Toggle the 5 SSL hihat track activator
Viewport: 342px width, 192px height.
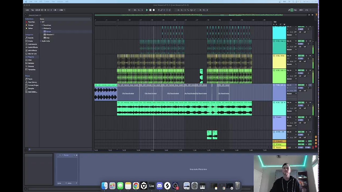301,56
